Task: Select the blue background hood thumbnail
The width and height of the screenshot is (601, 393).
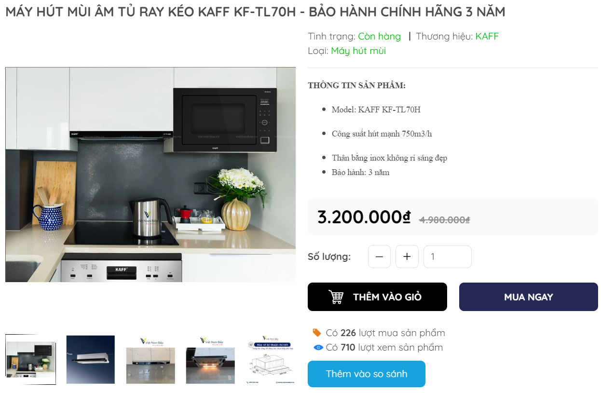Action: point(91,359)
